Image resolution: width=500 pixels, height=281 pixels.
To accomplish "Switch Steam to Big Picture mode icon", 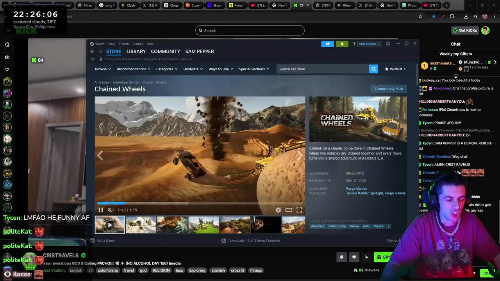I will pos(388,44).
